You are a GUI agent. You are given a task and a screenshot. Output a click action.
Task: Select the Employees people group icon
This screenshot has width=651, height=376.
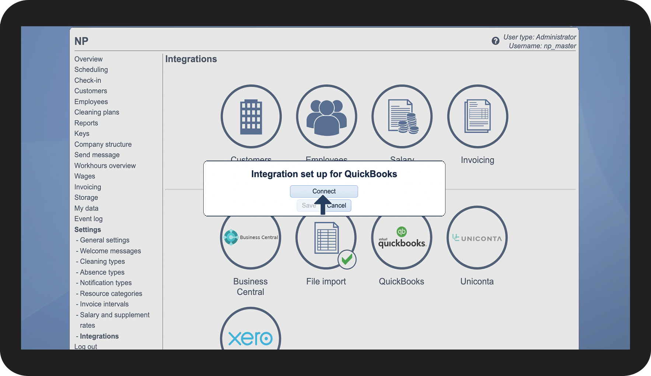pyautogui.click(x=326, y=117)
